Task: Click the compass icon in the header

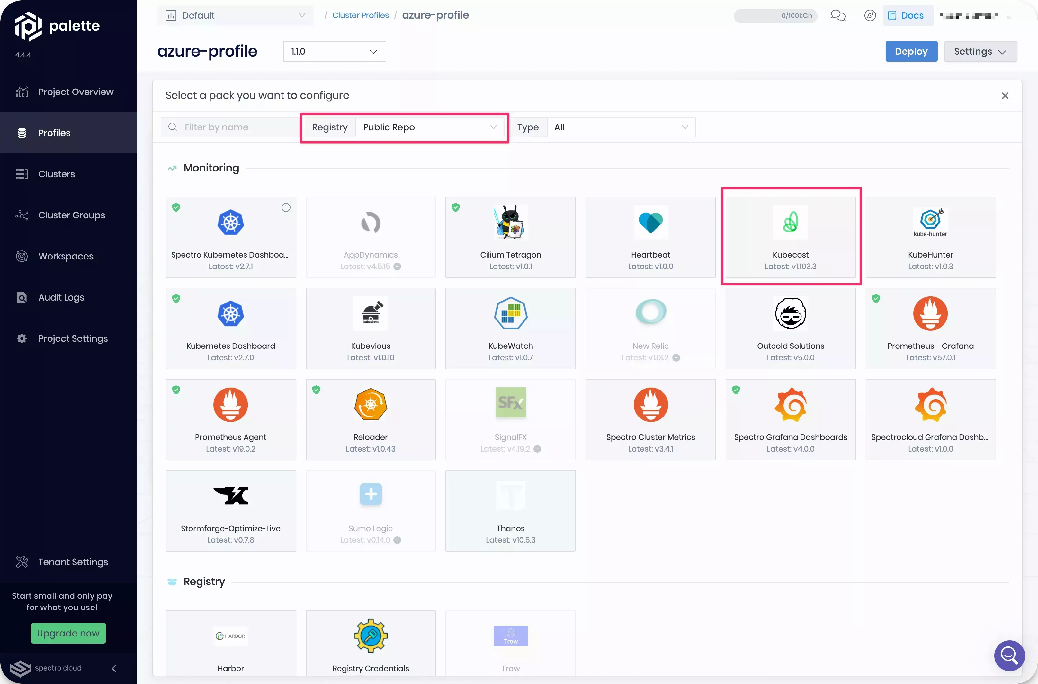Action: tap(870, 16)
